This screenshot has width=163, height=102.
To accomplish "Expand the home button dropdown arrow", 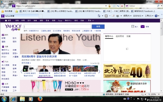I will 102,16.
